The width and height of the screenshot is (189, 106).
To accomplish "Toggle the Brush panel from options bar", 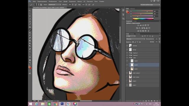I will pos(41,5).
